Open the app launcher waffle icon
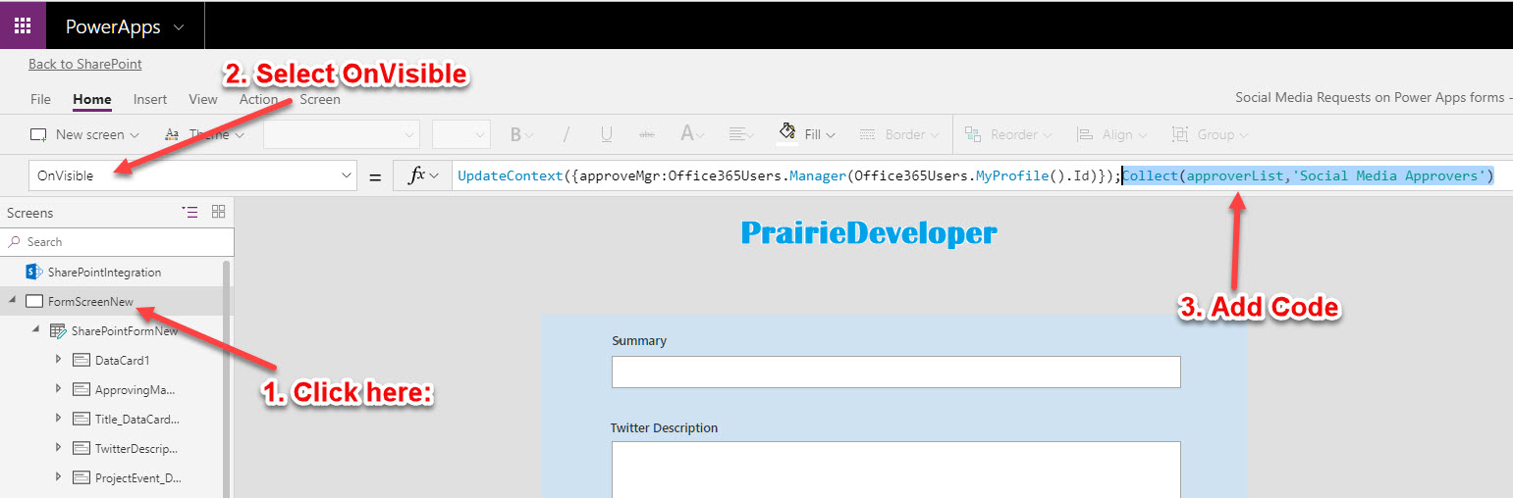This screenshot has width=1513, height=498. [x=23, y=26]
